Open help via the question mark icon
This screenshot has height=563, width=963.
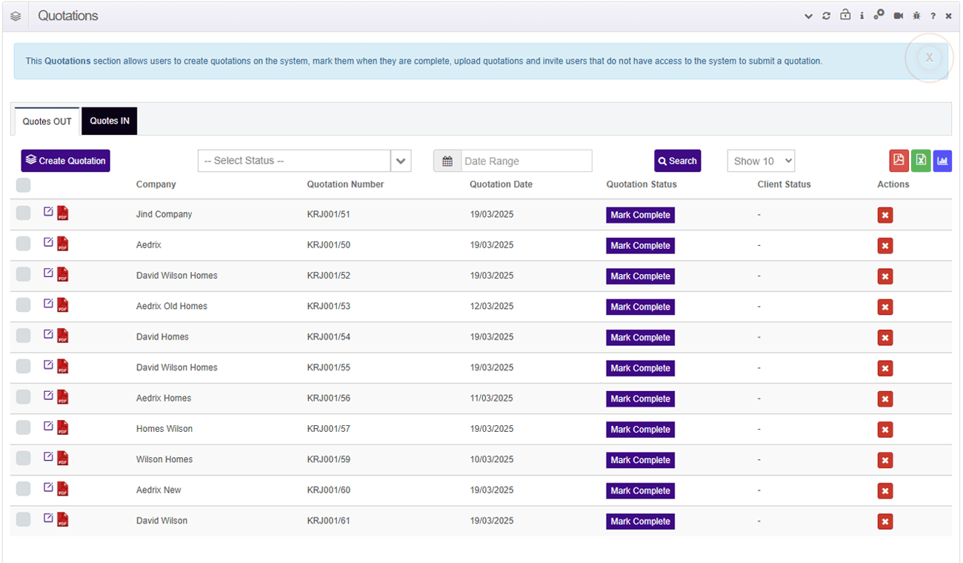(933, 16)
